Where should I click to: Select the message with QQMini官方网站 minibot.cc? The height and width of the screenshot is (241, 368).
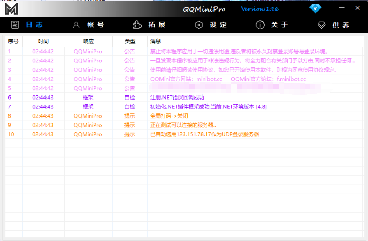point(228,79)
